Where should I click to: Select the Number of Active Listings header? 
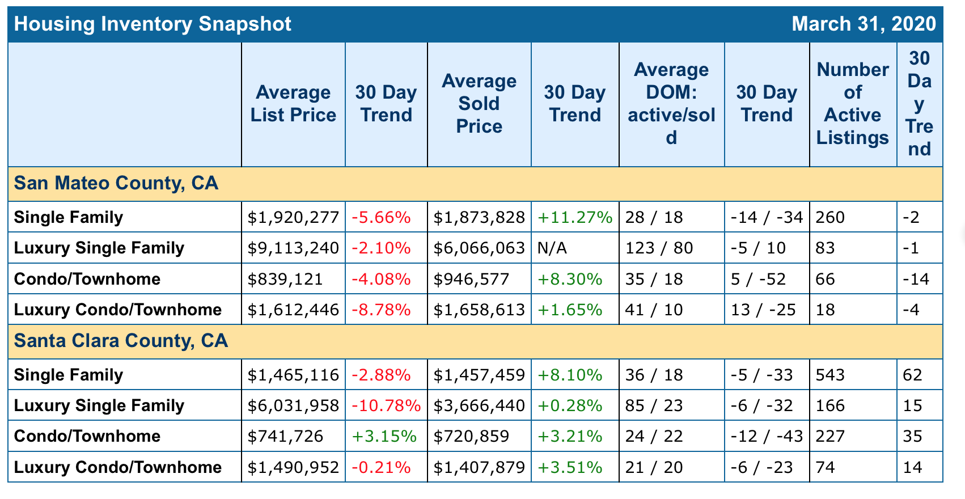point(853,104)
